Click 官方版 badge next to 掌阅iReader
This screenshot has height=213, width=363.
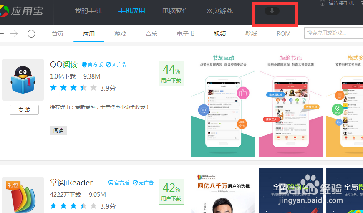pyautogui.click(x=119, y=183)
